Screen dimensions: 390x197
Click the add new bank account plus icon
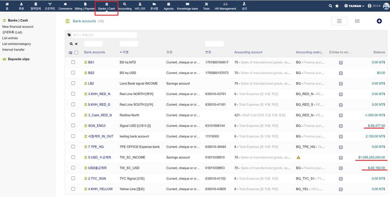[379, 21]
